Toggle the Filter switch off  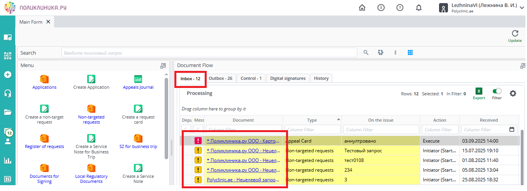pos(497,91)
